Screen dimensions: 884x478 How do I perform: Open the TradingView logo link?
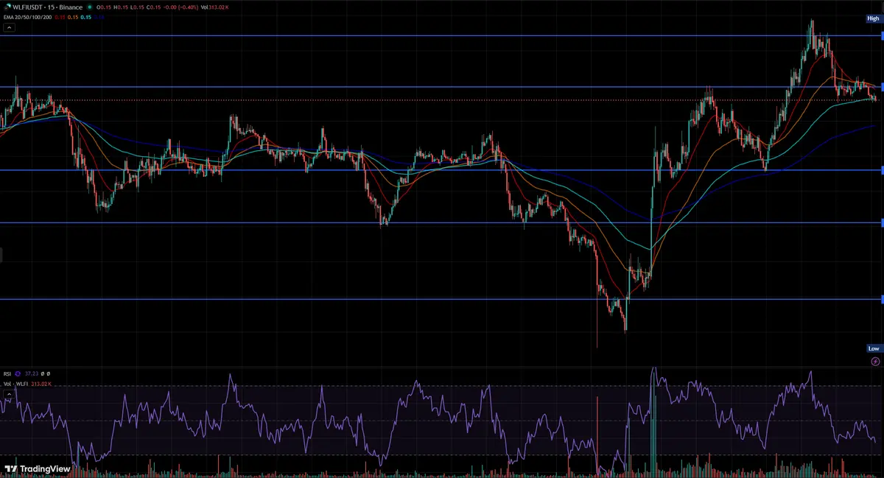(x=37, y=468)
